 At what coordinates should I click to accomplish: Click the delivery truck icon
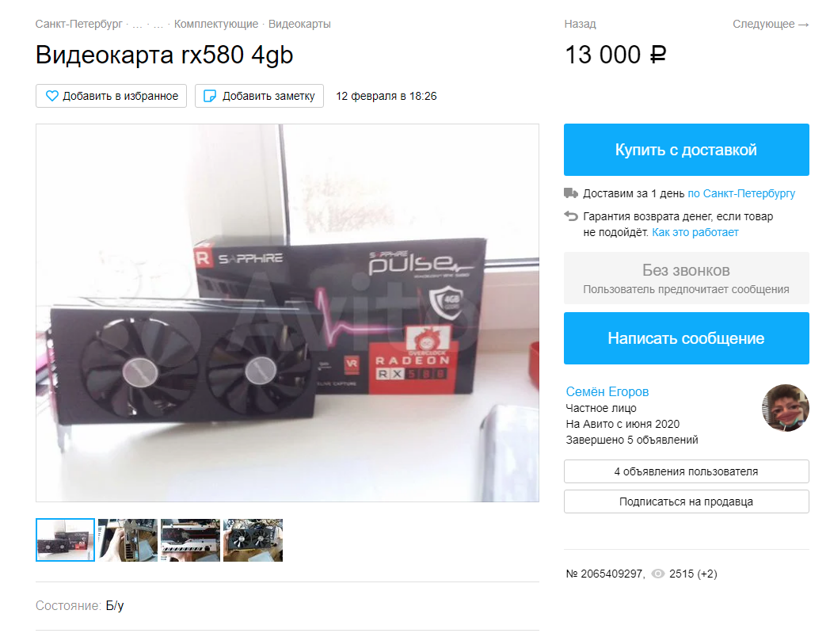coord(570,193)
